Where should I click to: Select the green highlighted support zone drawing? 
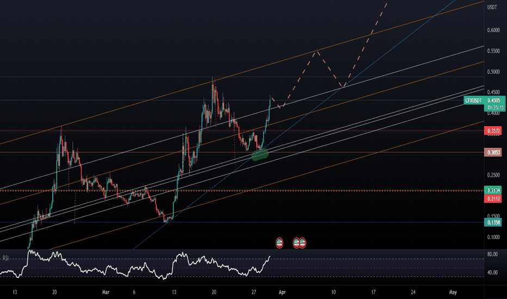(260, 154)
